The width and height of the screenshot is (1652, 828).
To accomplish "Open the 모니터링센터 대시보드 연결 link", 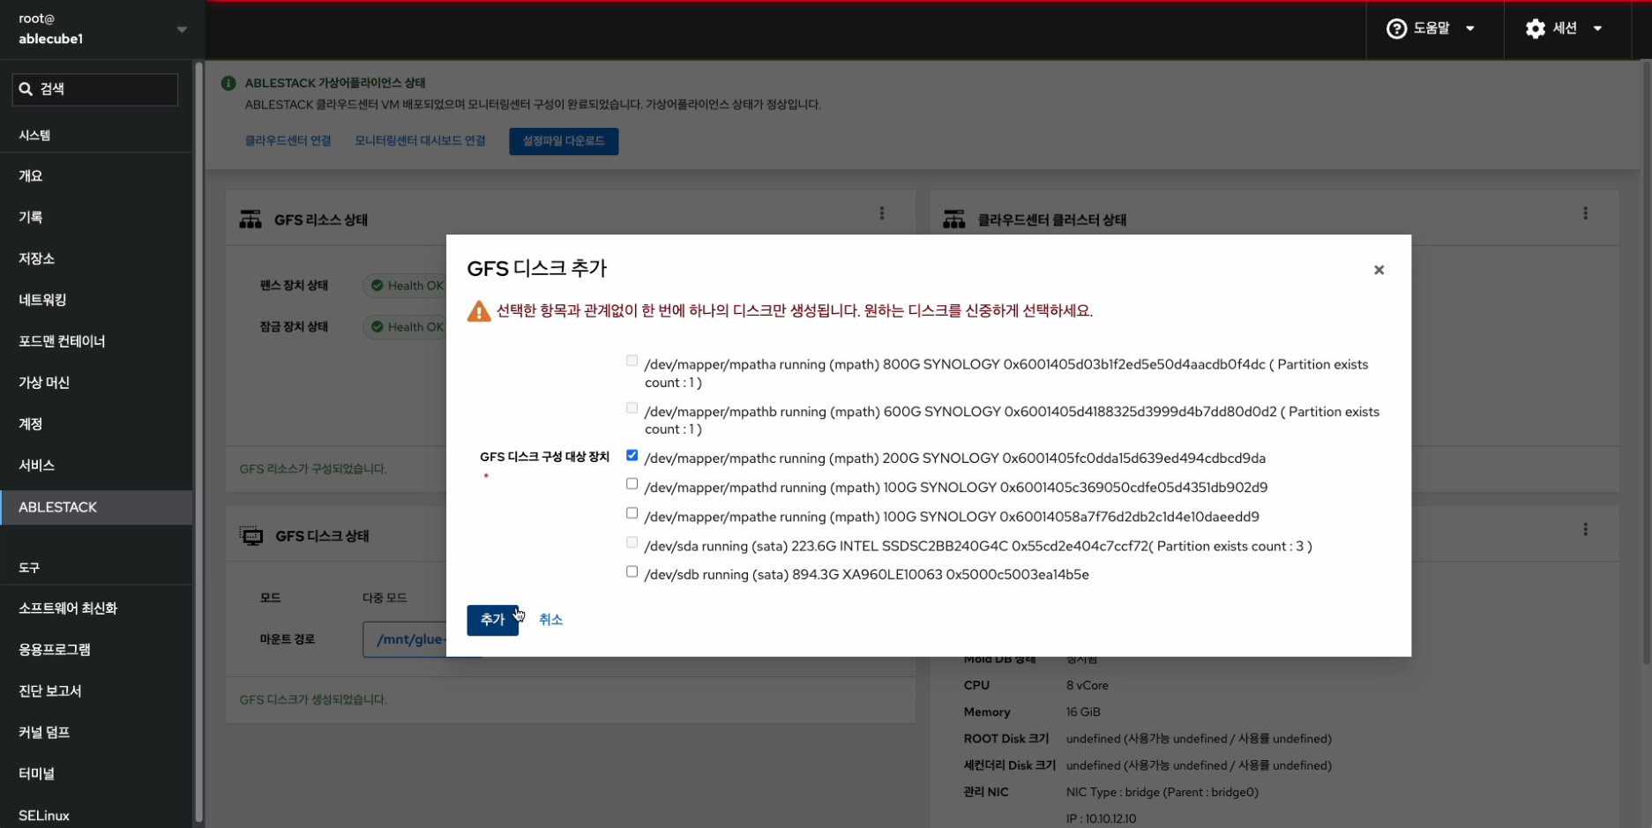I will click(x=420, y=141).
